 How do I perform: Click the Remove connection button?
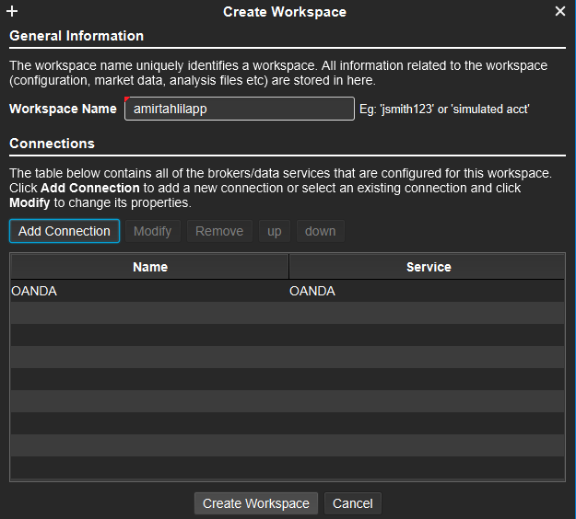219,231
